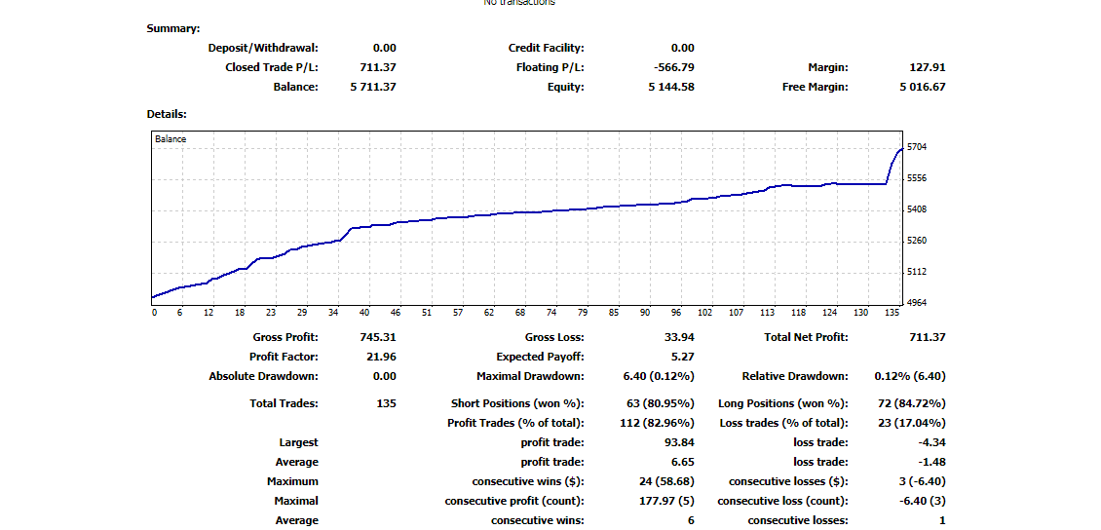Click the Margin value 127.91

[928, 67]
